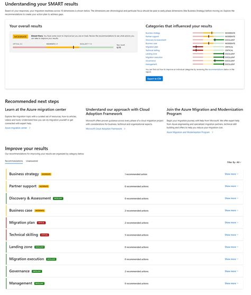251x295 pixels.
Task: Click the Technical skilling row title
Action: pos(23,235)
